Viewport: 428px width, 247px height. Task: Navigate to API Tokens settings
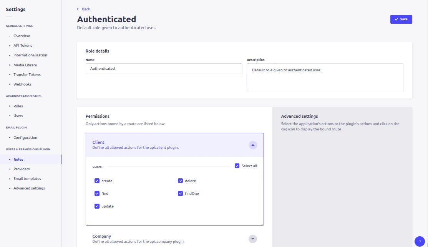coord(22,45)
